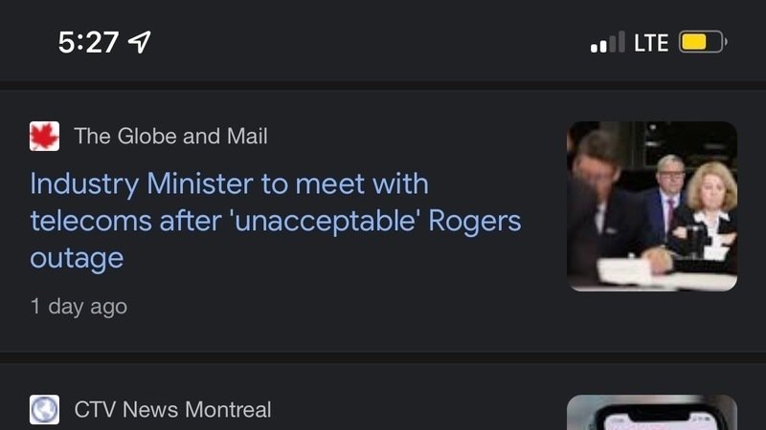
Task: Tap the location arrow icon in status bar
Action: point(140,42)
